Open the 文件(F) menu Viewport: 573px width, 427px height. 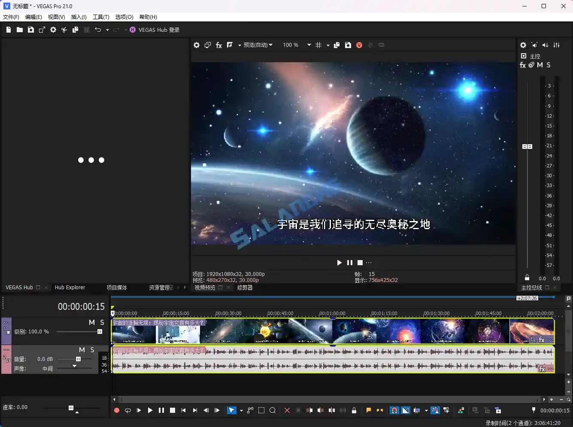tap(11, 17)
